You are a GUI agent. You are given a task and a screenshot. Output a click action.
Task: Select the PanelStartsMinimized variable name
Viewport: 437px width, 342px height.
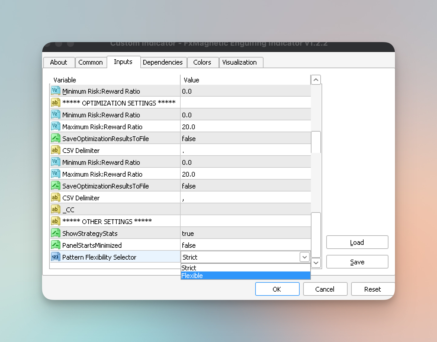click(x=92, y=245)
